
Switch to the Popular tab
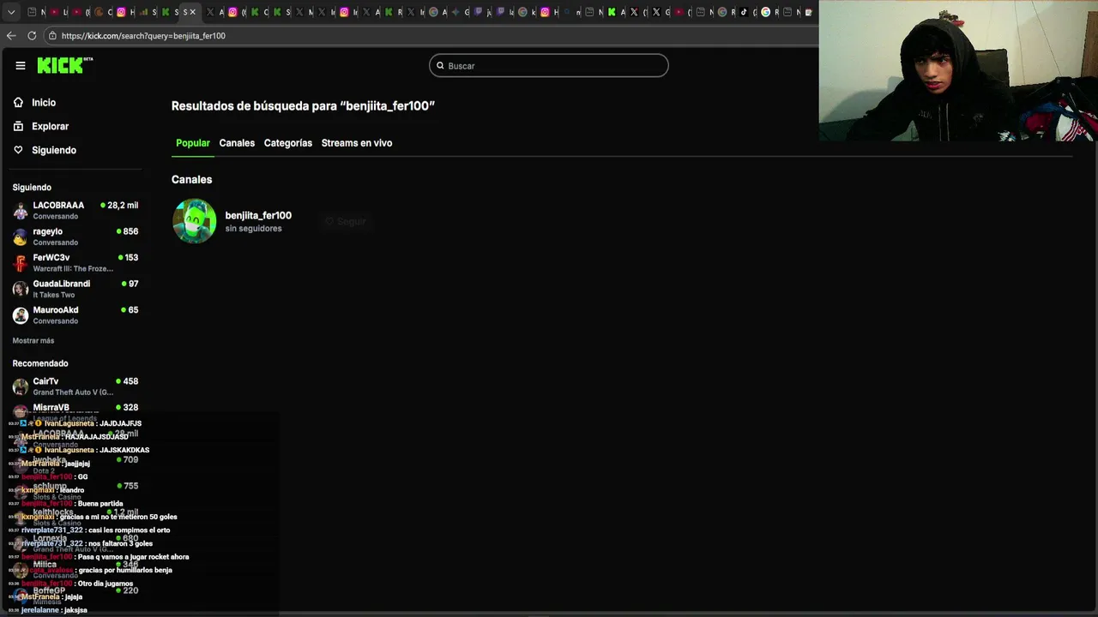coord(193,143)
